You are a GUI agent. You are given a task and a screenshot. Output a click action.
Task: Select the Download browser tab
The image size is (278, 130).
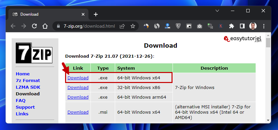click(x=48, y=14)
